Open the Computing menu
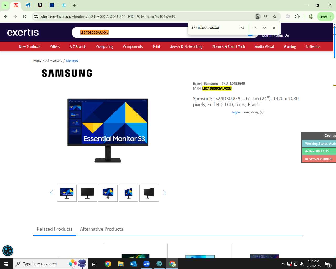Image resolution: width=336 pixels, height=269 pixels. [104, 46]
